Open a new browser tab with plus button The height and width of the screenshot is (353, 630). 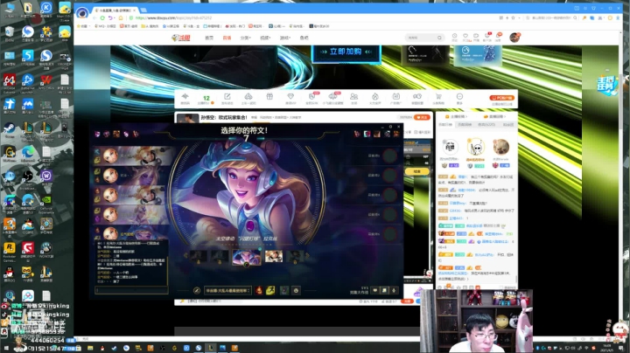(x=143, y=10)
